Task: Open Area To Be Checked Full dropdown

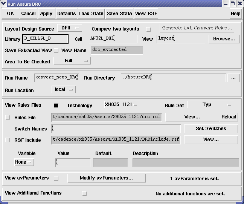Action: [x=72, y=61]
